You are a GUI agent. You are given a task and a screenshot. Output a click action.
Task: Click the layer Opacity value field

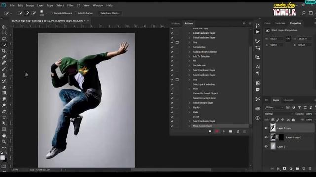coord(309,114)
